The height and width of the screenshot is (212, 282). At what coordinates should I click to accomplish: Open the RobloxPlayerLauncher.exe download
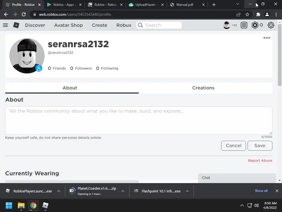tap(29, 191)
